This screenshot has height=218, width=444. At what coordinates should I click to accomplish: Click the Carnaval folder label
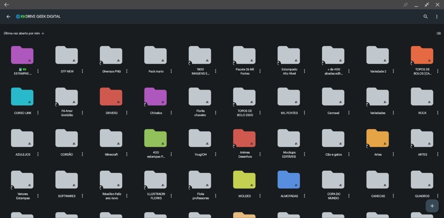(x=333, y=113)
